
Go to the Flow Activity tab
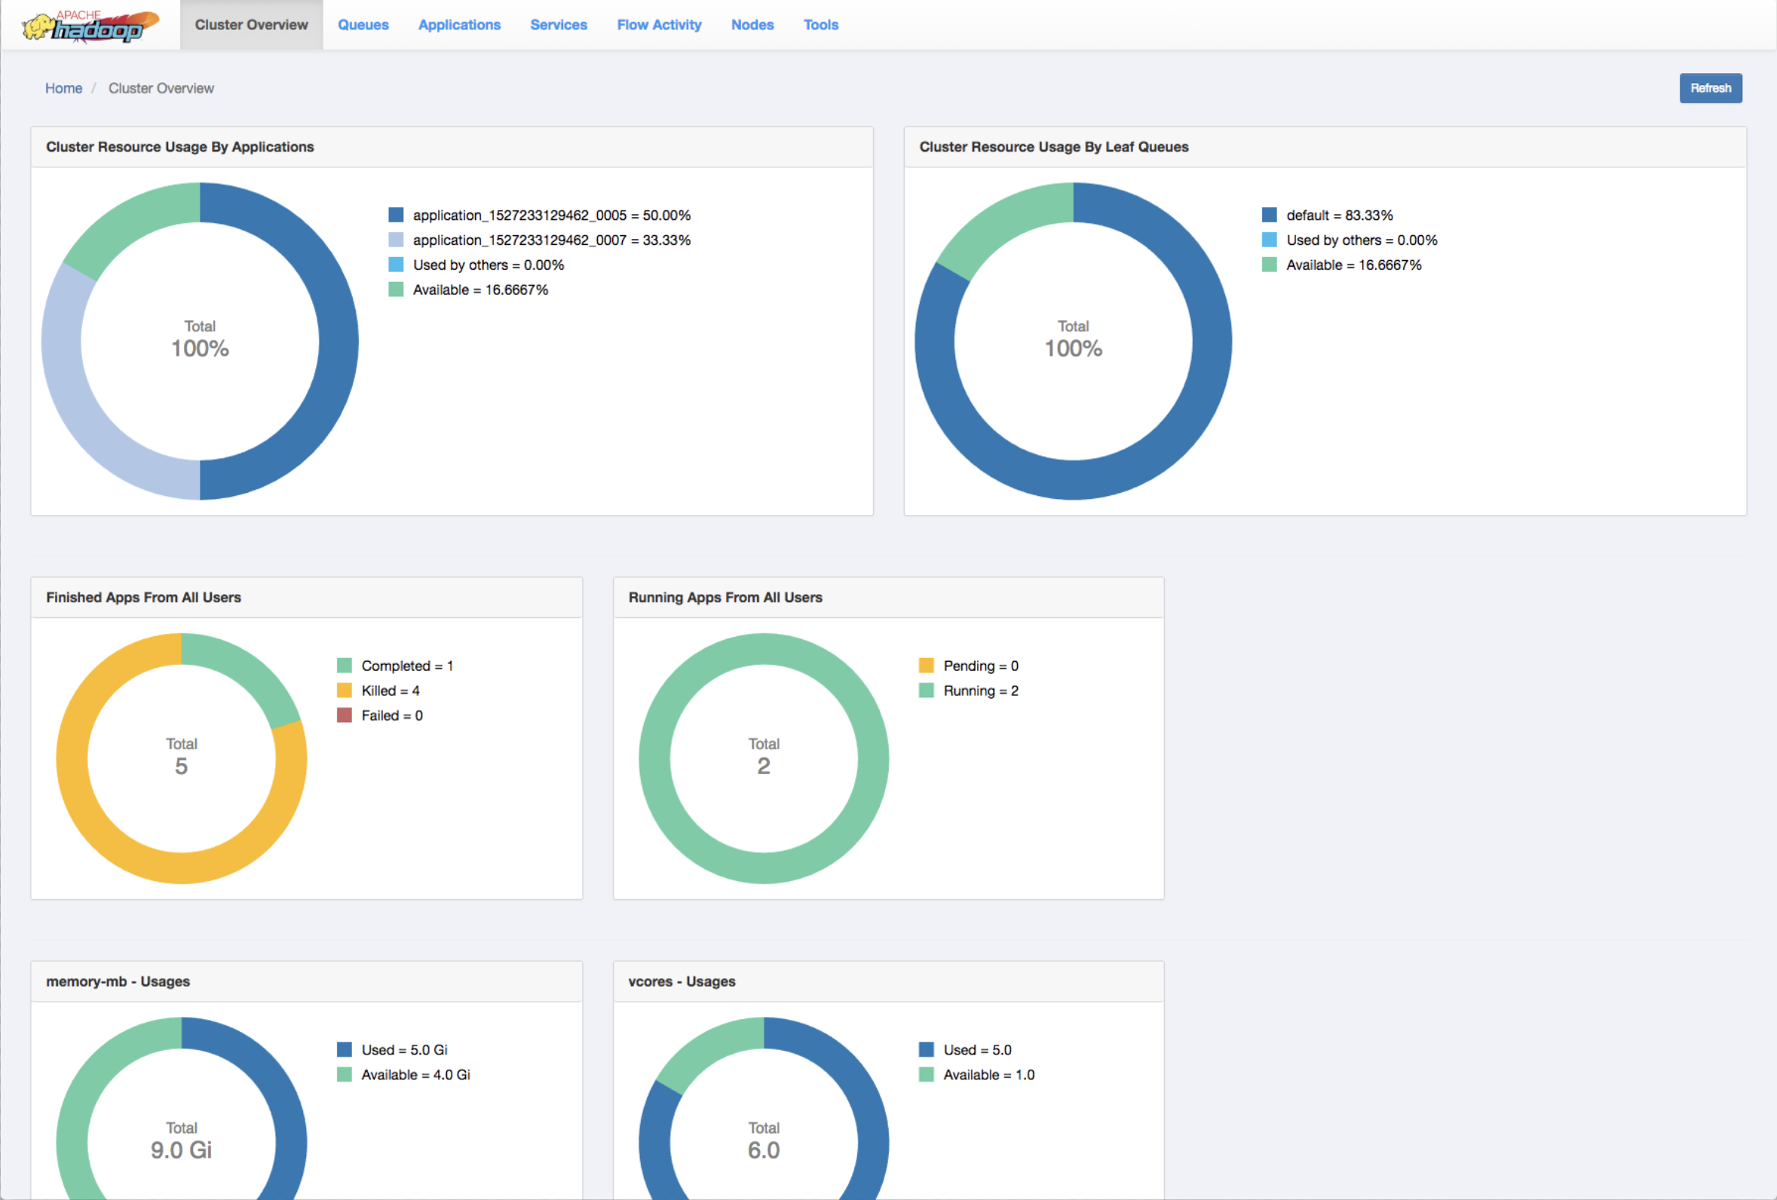(x=658, y=24)
